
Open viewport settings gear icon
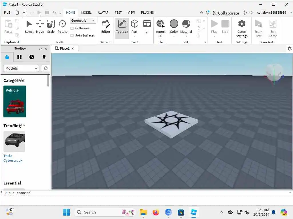click(x=290, y=48)
